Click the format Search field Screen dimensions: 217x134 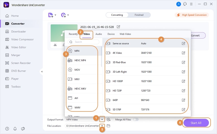pos(83,42)
